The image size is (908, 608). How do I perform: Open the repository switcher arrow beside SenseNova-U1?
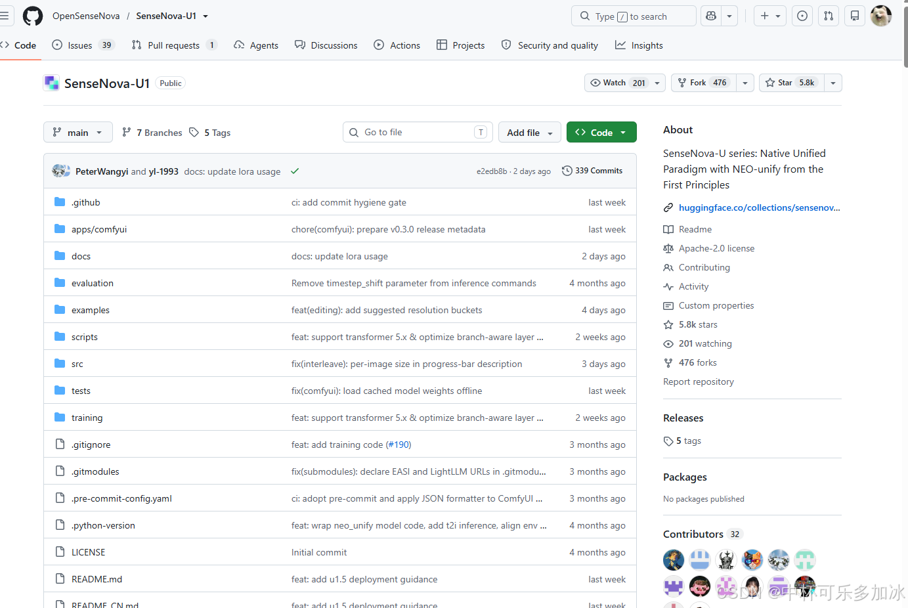[205, 16]
